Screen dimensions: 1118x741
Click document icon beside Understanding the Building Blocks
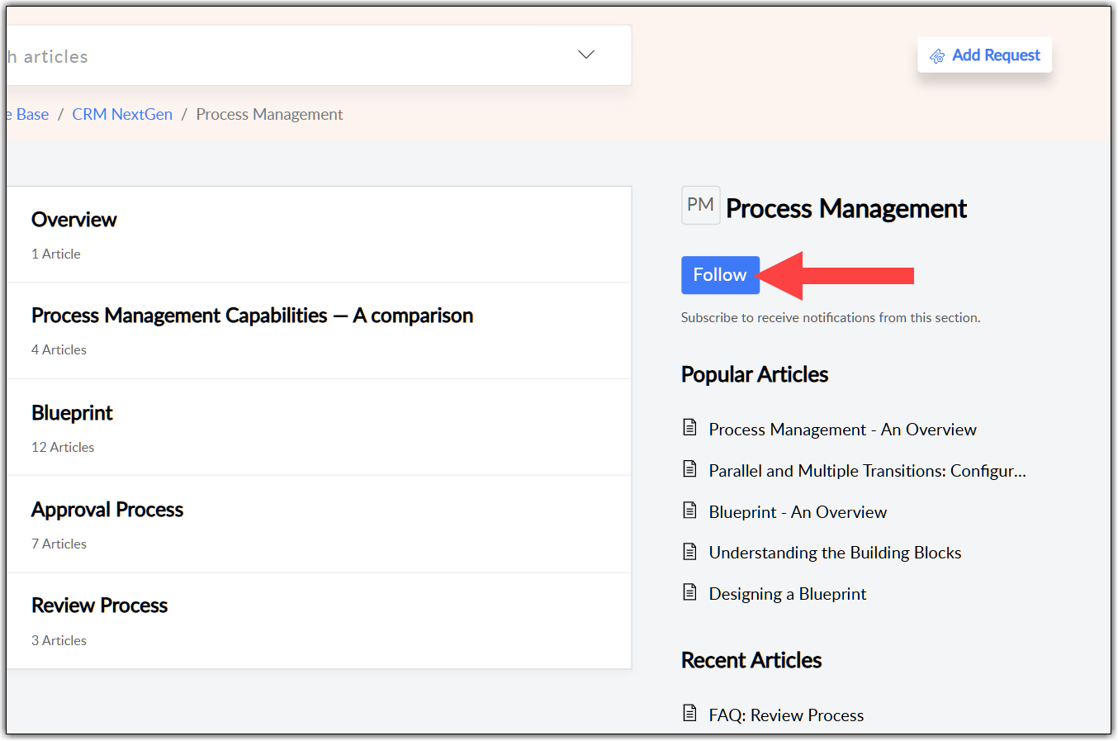(x=690, y=551)
